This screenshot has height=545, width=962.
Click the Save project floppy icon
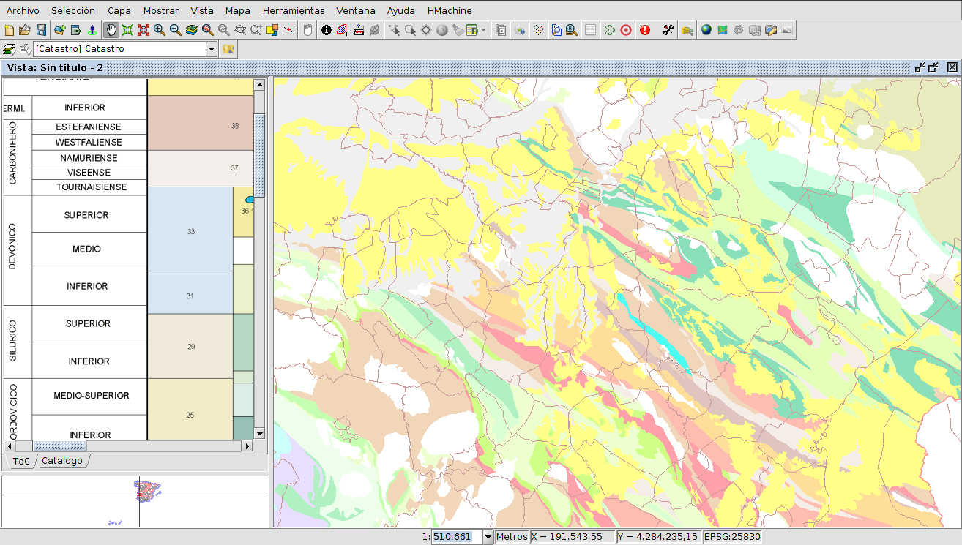click(41, 30)
